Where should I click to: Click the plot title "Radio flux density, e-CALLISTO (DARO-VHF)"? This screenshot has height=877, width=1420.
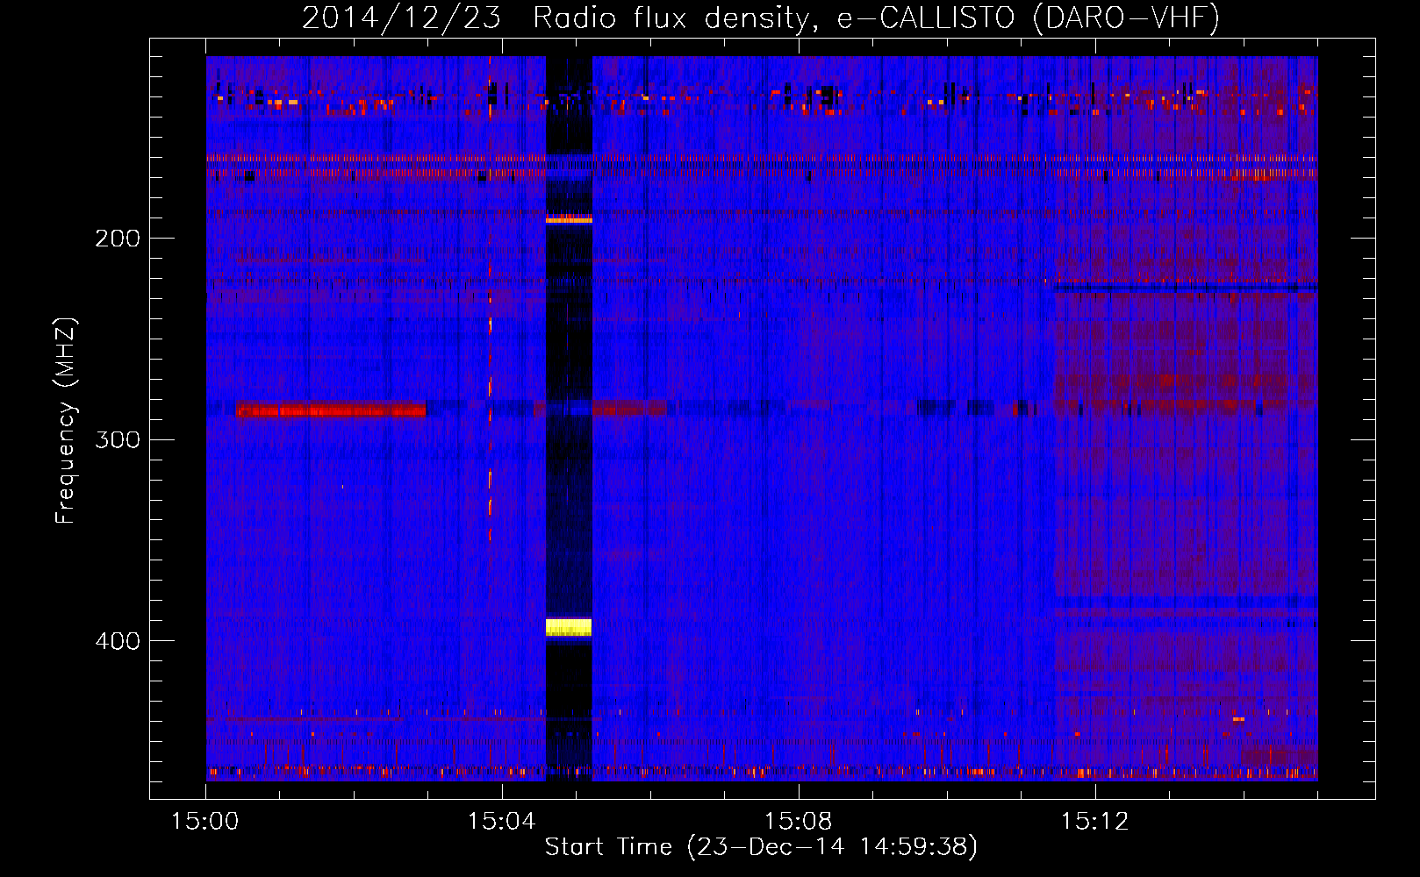tap(876, 18)
